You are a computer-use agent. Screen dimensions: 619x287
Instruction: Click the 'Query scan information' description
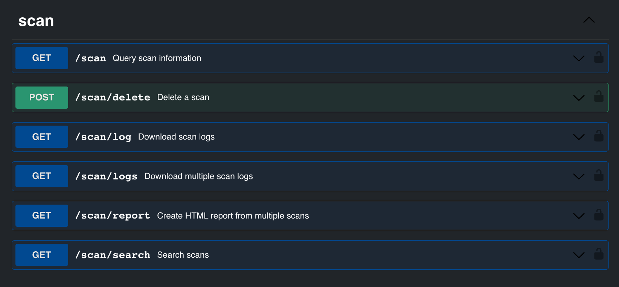click(157, 58)
